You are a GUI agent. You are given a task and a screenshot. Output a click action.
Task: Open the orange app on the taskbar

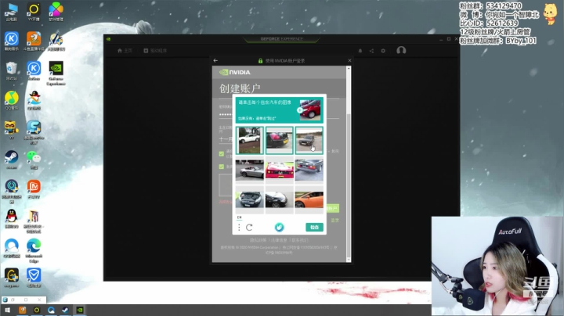tap(22, 310)
